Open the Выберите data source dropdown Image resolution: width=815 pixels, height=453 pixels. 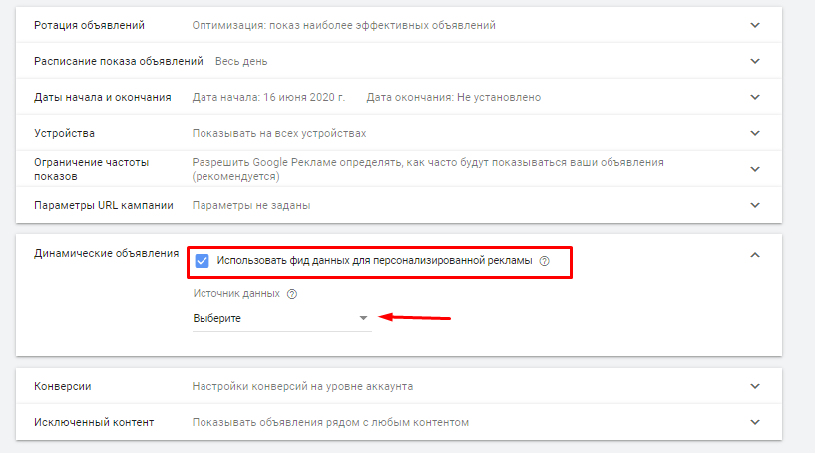[x=281, y=318]
